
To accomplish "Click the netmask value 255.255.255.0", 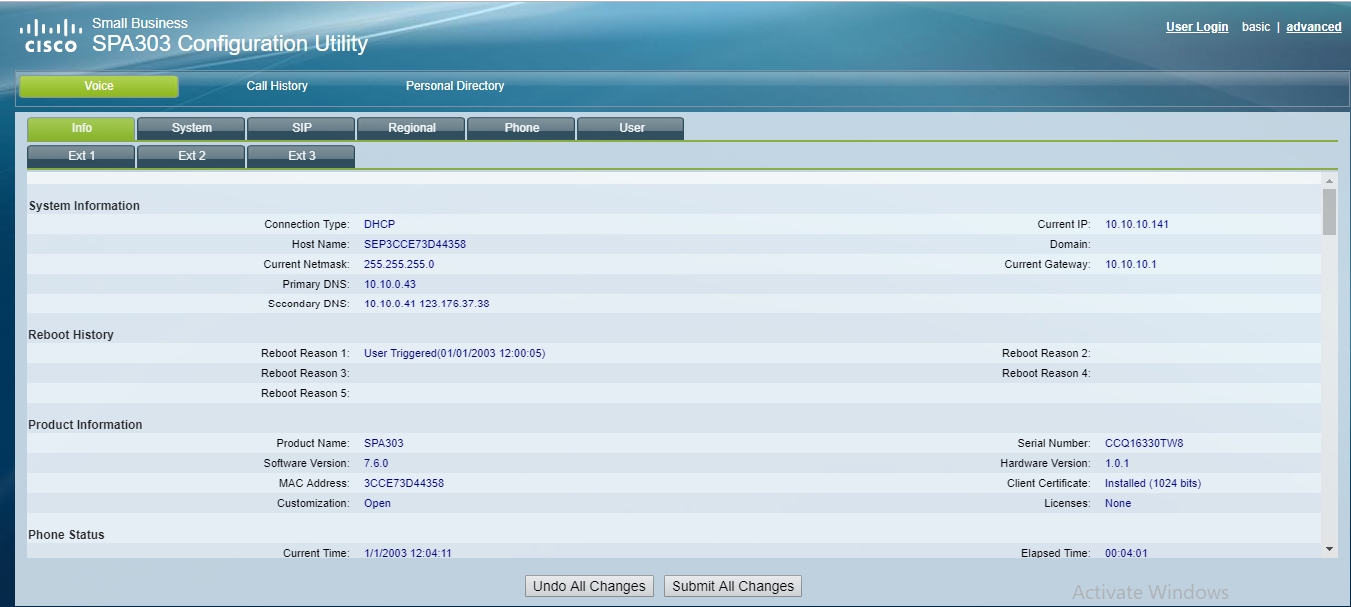I will coord(399,264).
